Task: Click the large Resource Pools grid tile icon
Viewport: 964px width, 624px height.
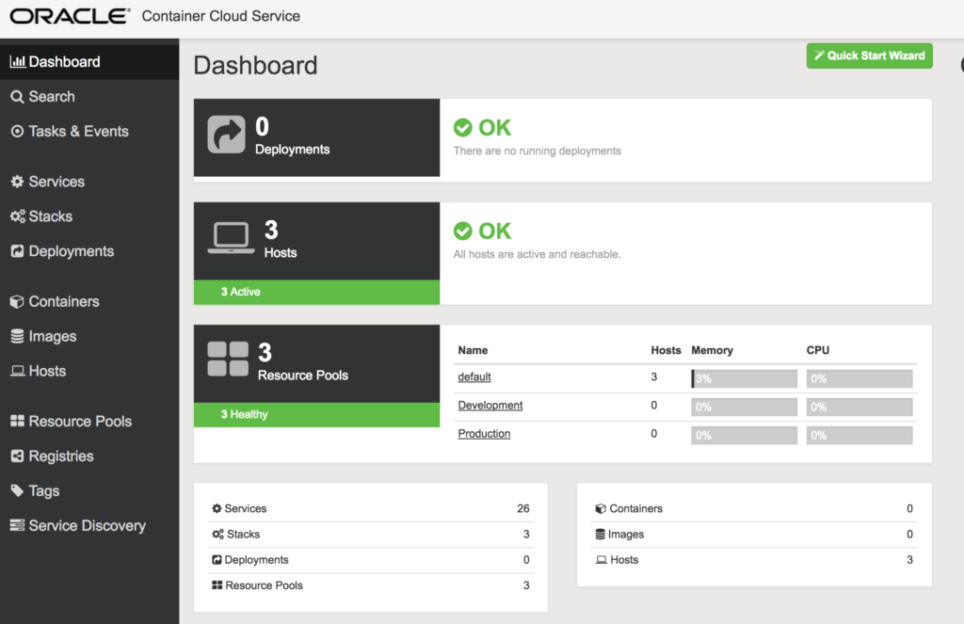Action: click(x=228, y=359)
